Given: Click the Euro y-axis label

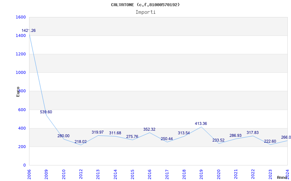Looking at the screenshot, I should [18, 92].
